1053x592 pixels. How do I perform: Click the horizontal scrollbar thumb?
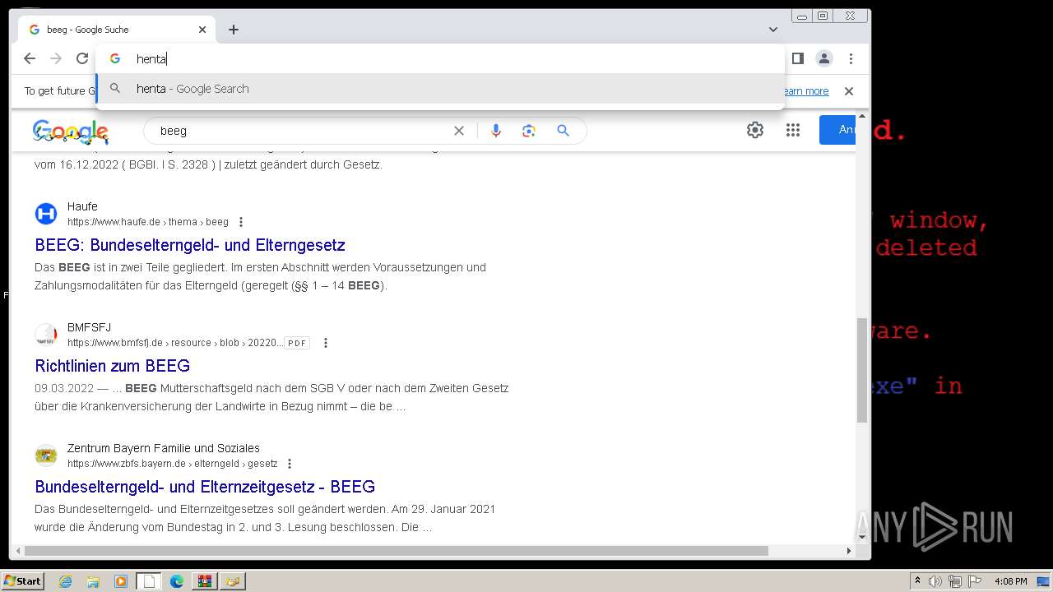(395, 551)
